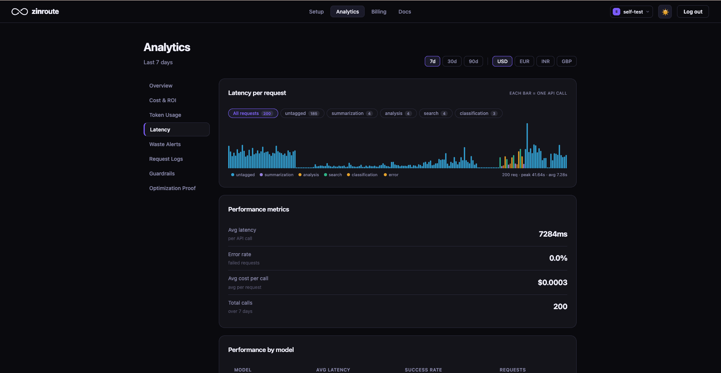Click the analysis legend marker
This screenshot has height=373, width=721.
pos(300,175)
